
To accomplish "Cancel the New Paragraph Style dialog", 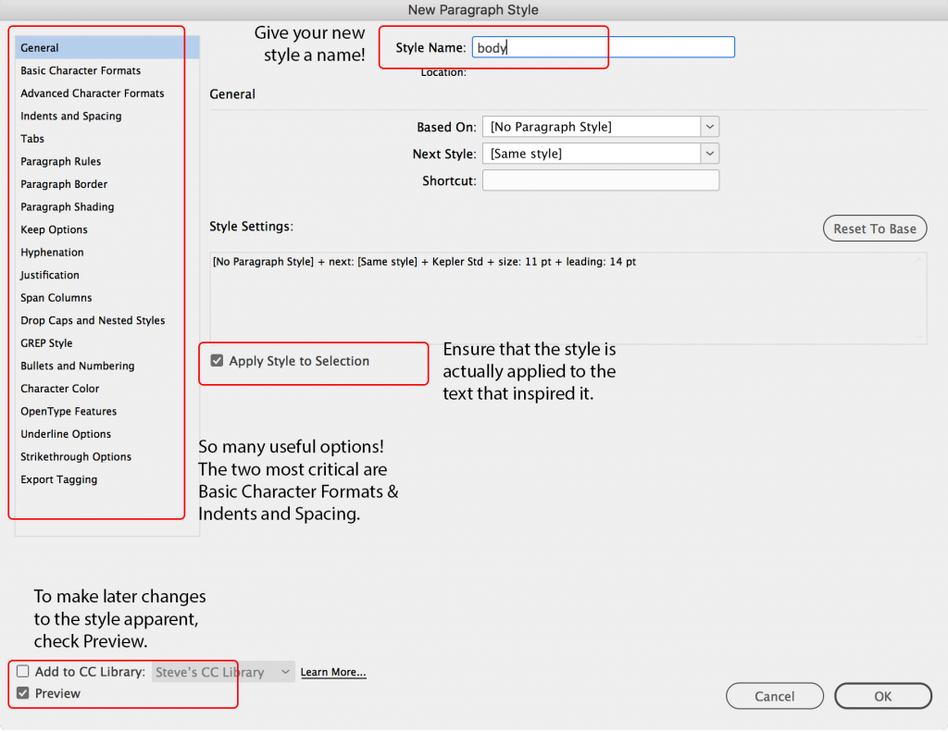I will [774, 696].
